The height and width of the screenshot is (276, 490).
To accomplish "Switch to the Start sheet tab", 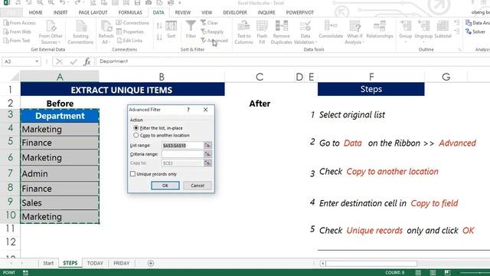I will pos(48,263).
